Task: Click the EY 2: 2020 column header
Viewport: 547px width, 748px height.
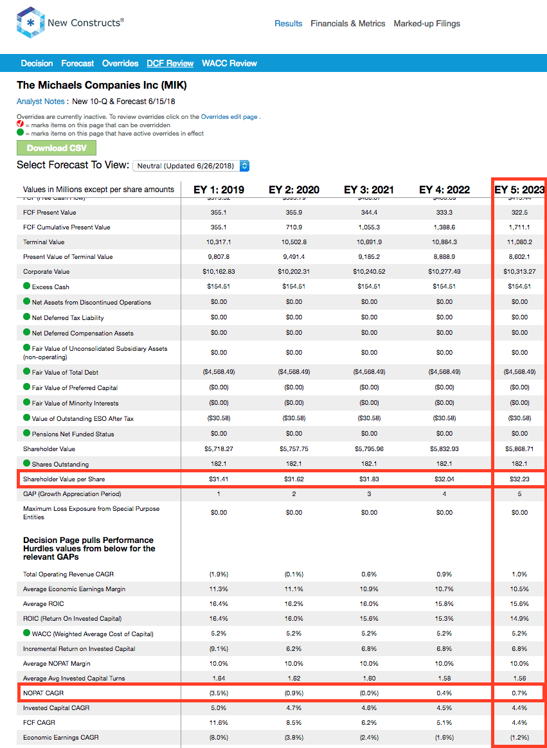Action: [294, 190]
